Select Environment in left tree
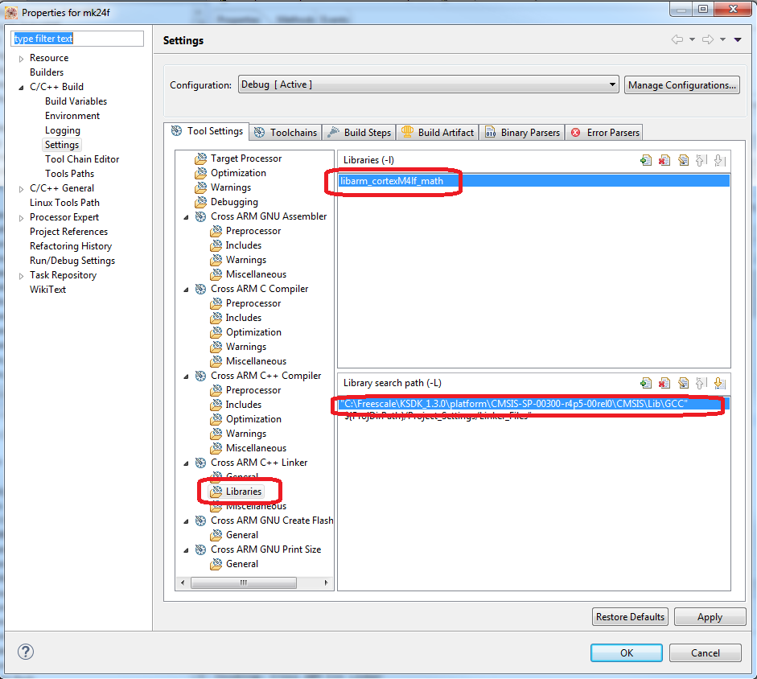Image resolution: width=757 pixels, height=679 pixels. point(72,116)
